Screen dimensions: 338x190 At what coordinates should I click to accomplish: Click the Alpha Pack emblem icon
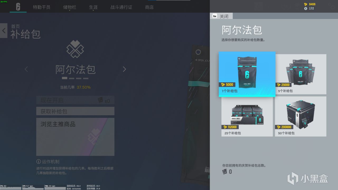[75, 49]
